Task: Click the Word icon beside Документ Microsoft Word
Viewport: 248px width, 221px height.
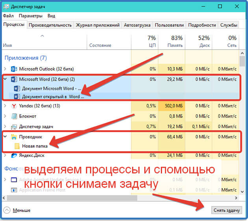Action: [x=17, y=88]
